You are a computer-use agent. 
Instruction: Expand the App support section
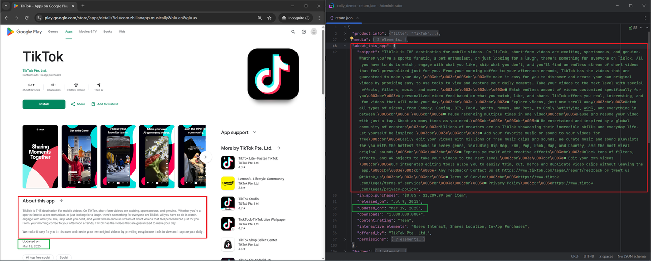(239, 132)
